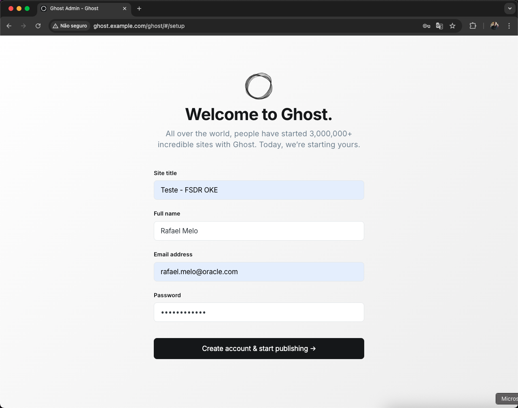Click the Microsoft notification in bottom corner
The image size is (518, 408).
[509, 398]
